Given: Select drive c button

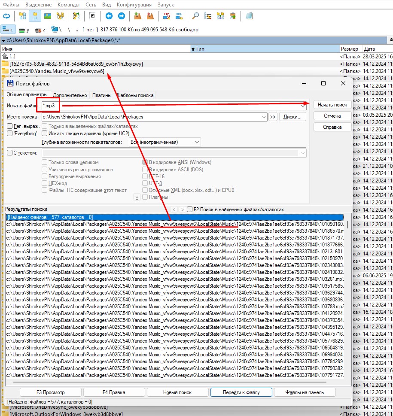Looking at the screenshot, I should 9,30.
